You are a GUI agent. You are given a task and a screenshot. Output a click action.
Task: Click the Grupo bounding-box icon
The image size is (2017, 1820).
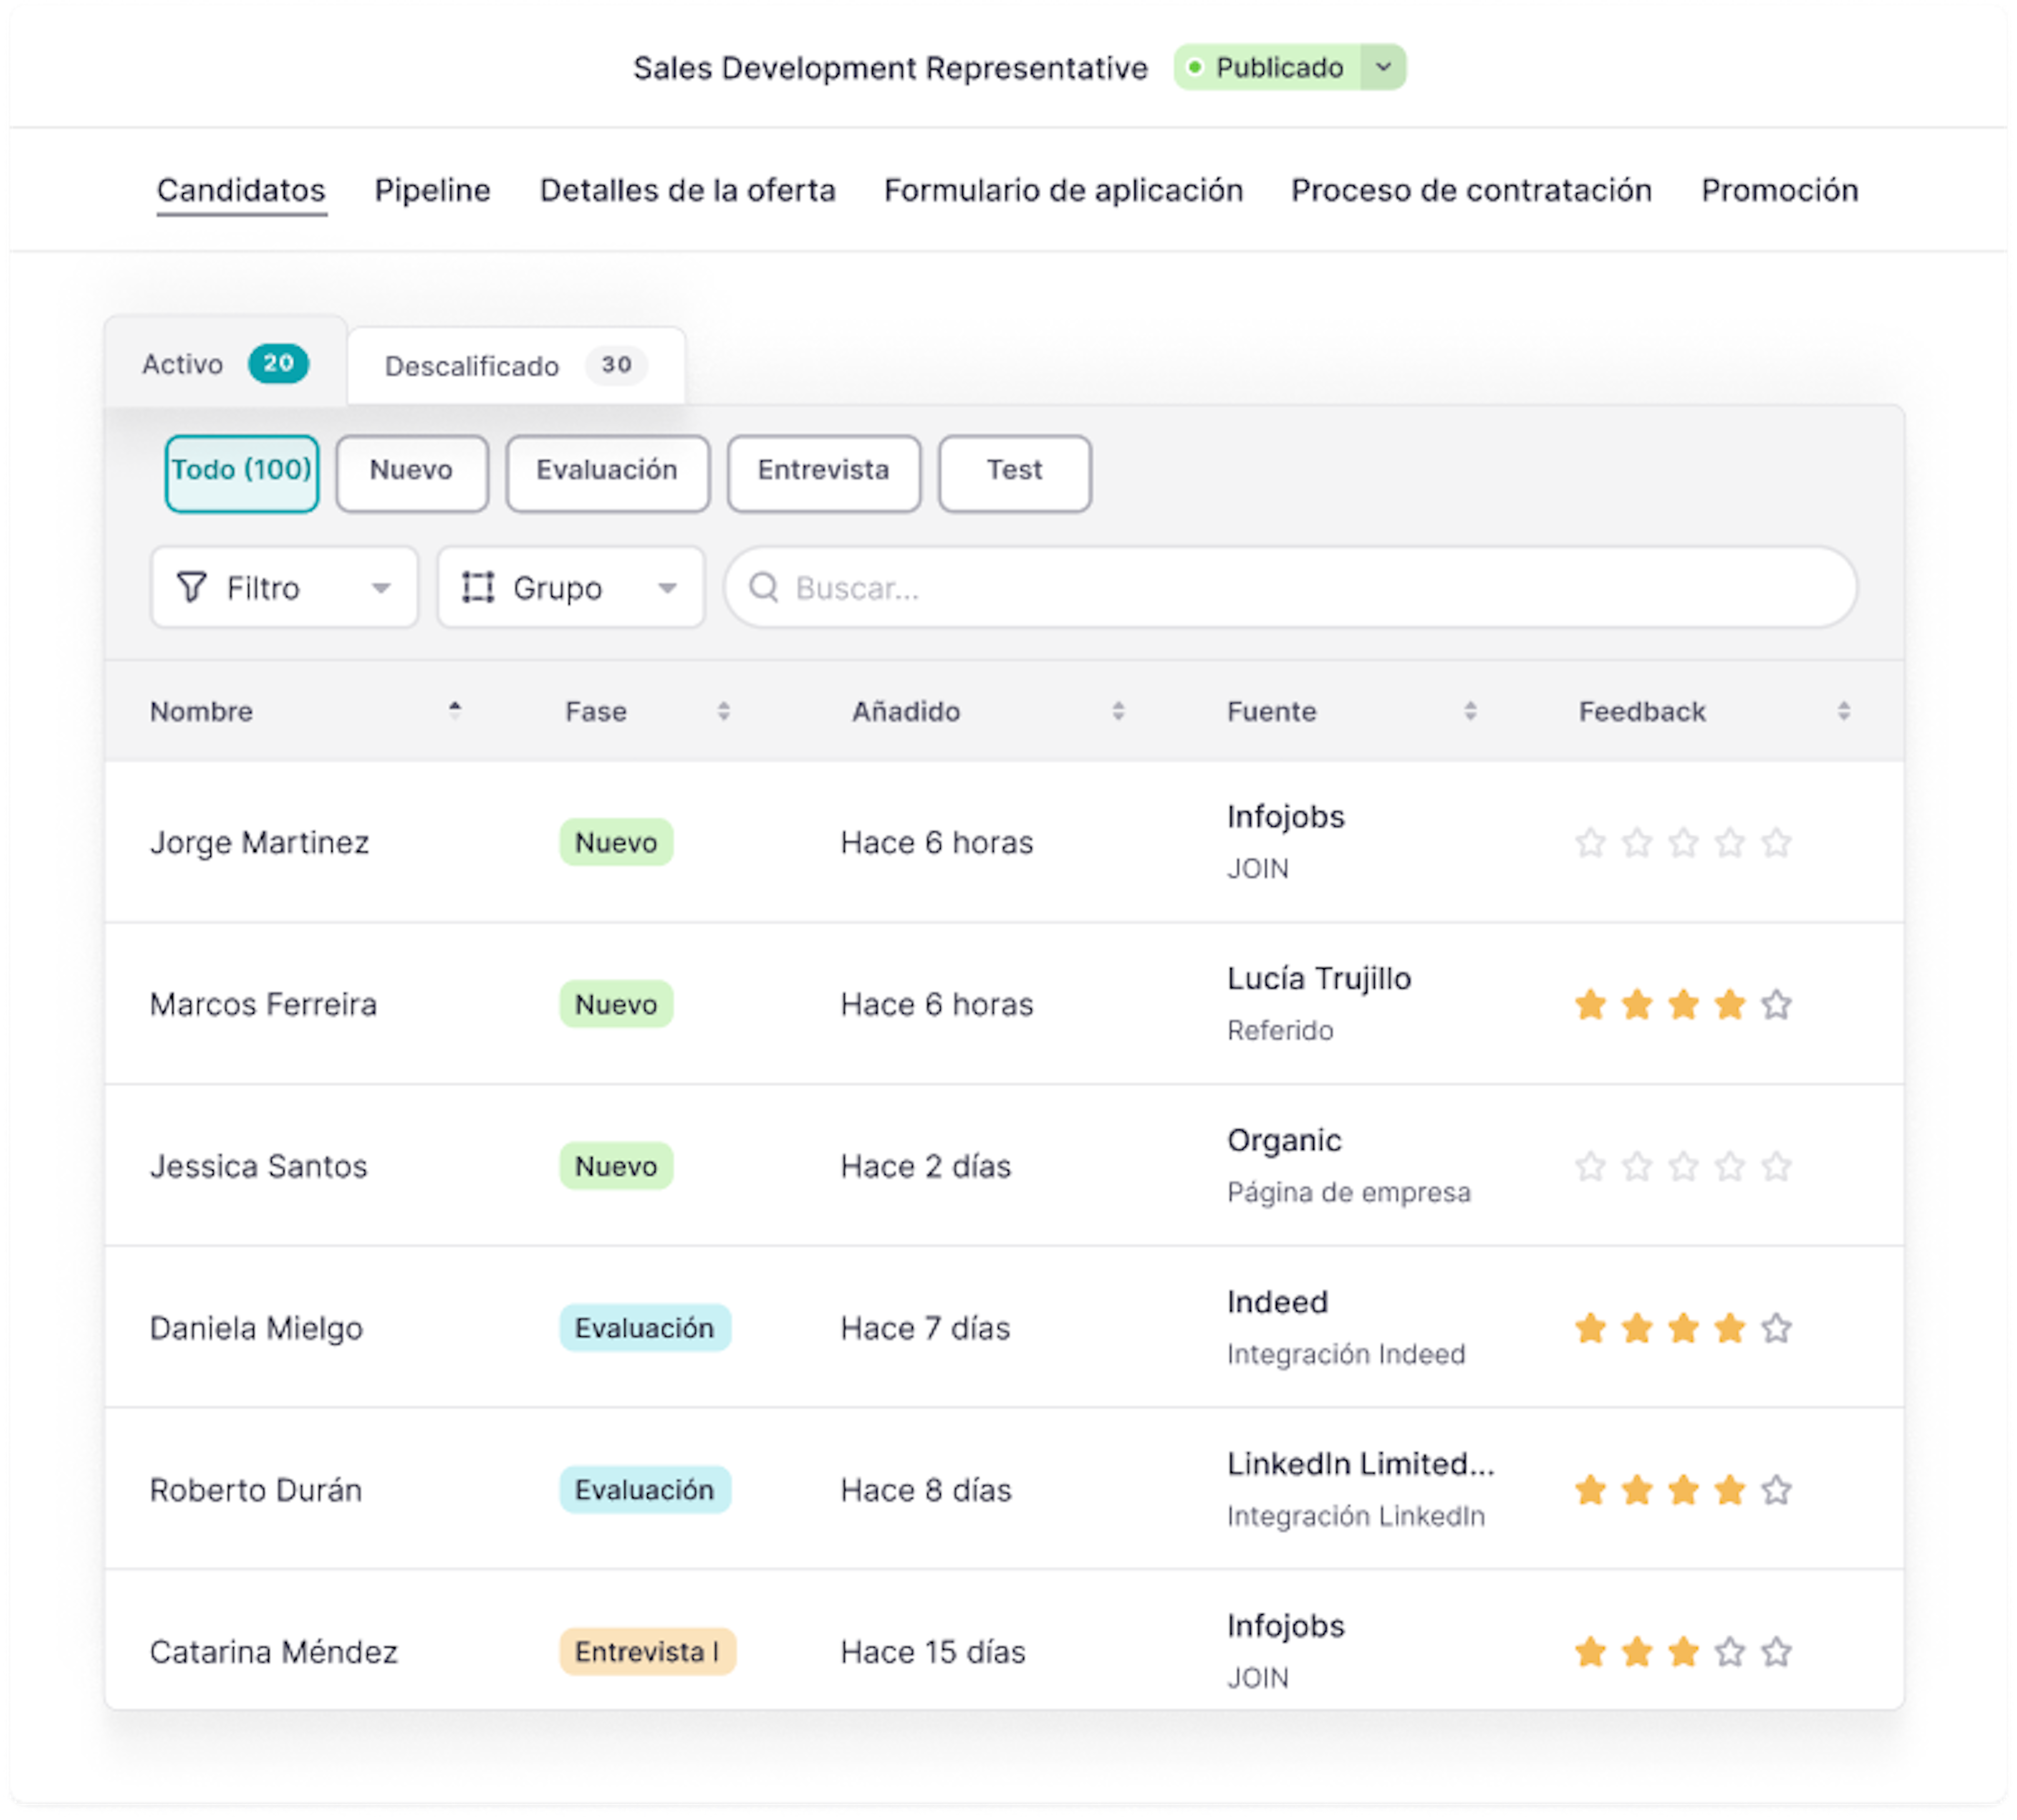click(478, 587)
